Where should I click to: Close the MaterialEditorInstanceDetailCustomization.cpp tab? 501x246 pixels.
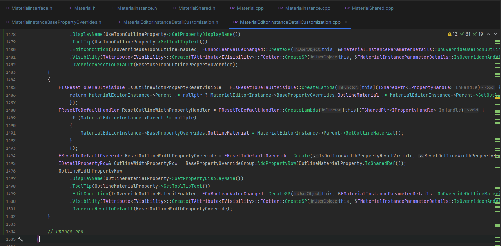tap(345, 22)
